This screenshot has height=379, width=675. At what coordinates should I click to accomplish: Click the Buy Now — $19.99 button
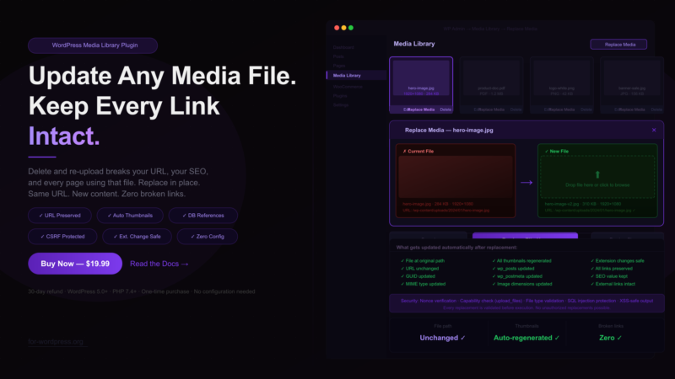(x=75, y=264)
